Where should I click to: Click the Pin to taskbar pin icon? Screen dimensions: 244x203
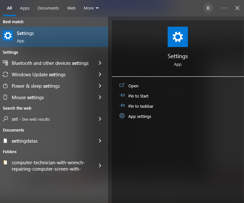pos(122,105)
